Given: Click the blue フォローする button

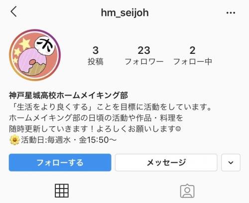Looking at the screenshot, I should pos(60,163).
